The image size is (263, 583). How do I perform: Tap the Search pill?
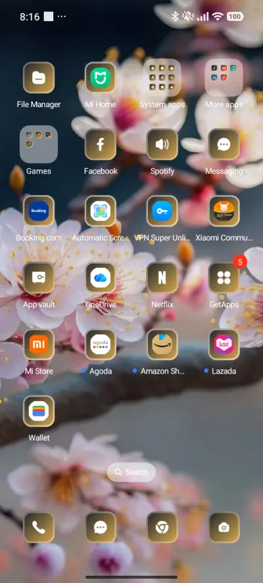click(131, 472)
